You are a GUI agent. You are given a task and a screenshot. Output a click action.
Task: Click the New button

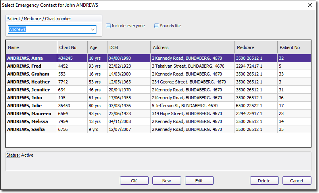[167, 181]
